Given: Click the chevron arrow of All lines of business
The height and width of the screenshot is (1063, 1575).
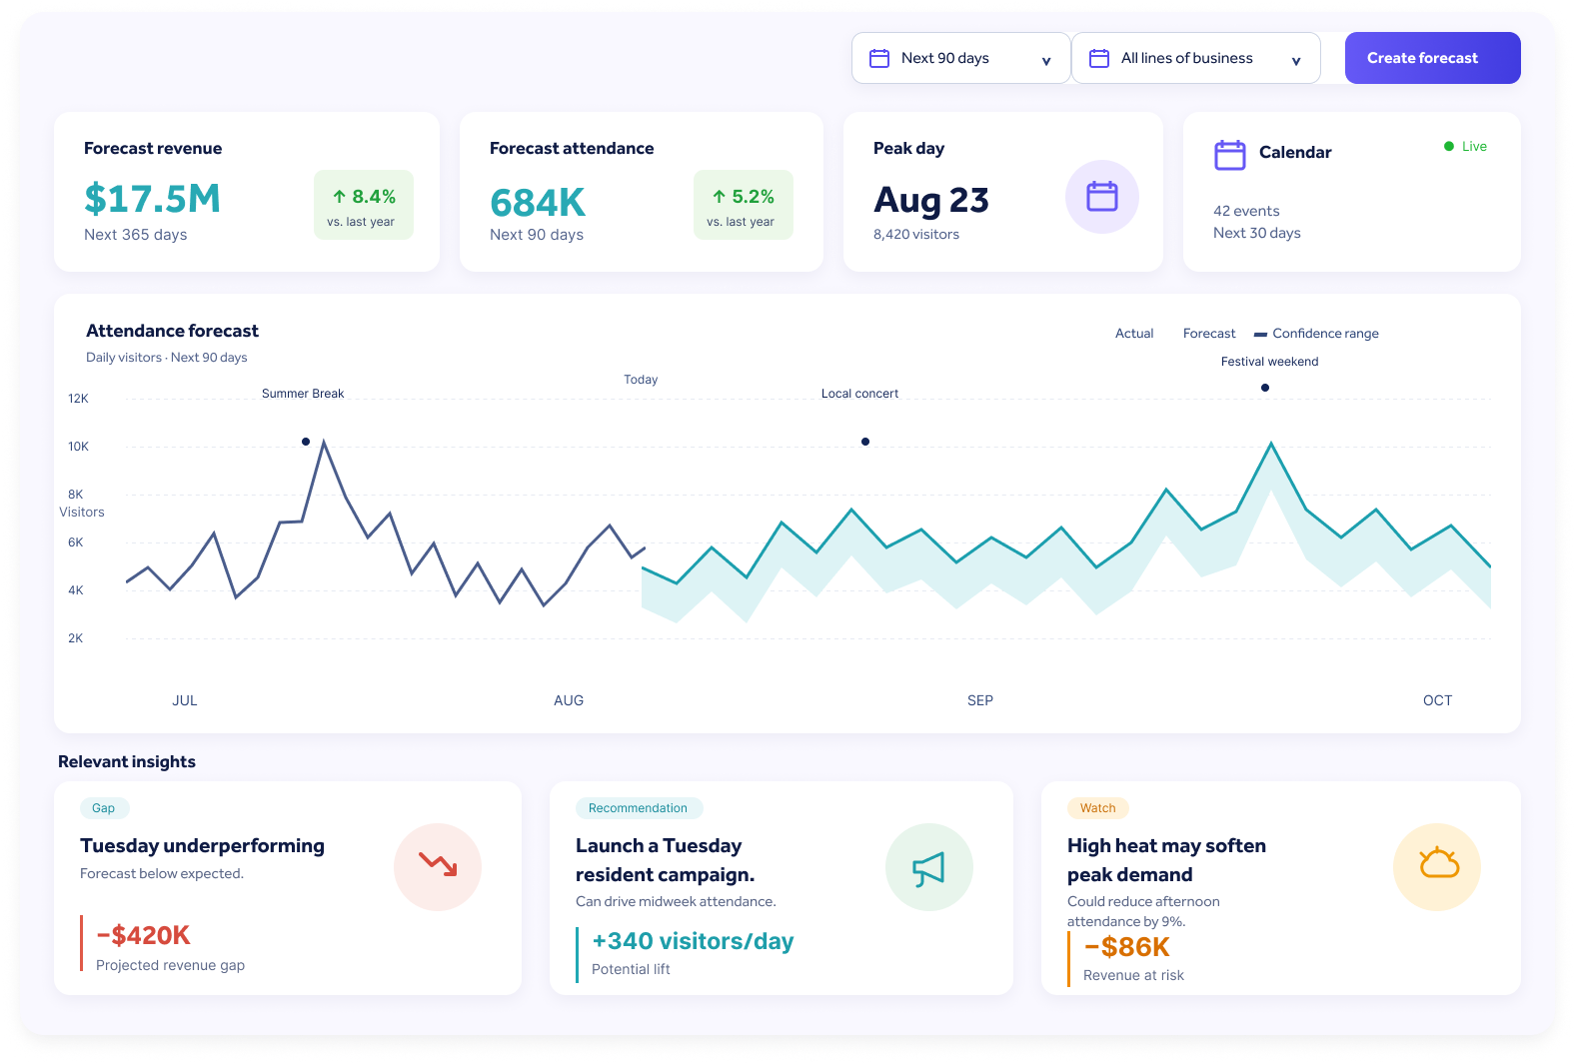Looking at the screenshot, I should (x=1296, y=61).
